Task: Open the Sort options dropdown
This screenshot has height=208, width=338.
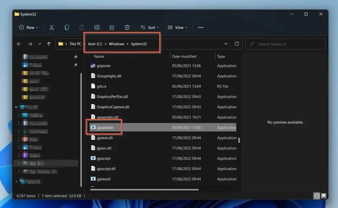Action: [x=150, y=27]
